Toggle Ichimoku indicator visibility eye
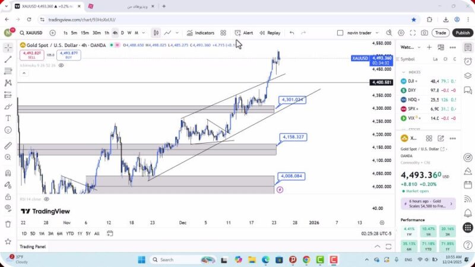The width and height of the screenshot is (475, 267). pos(61,65)
